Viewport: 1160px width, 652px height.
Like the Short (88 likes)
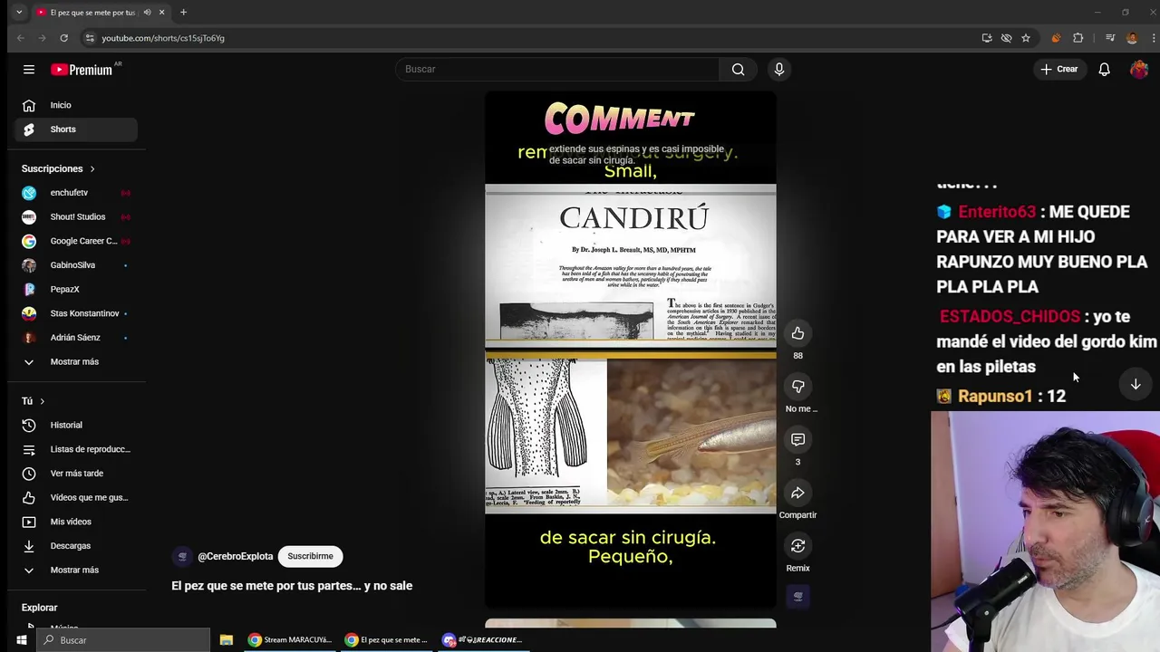797,333
